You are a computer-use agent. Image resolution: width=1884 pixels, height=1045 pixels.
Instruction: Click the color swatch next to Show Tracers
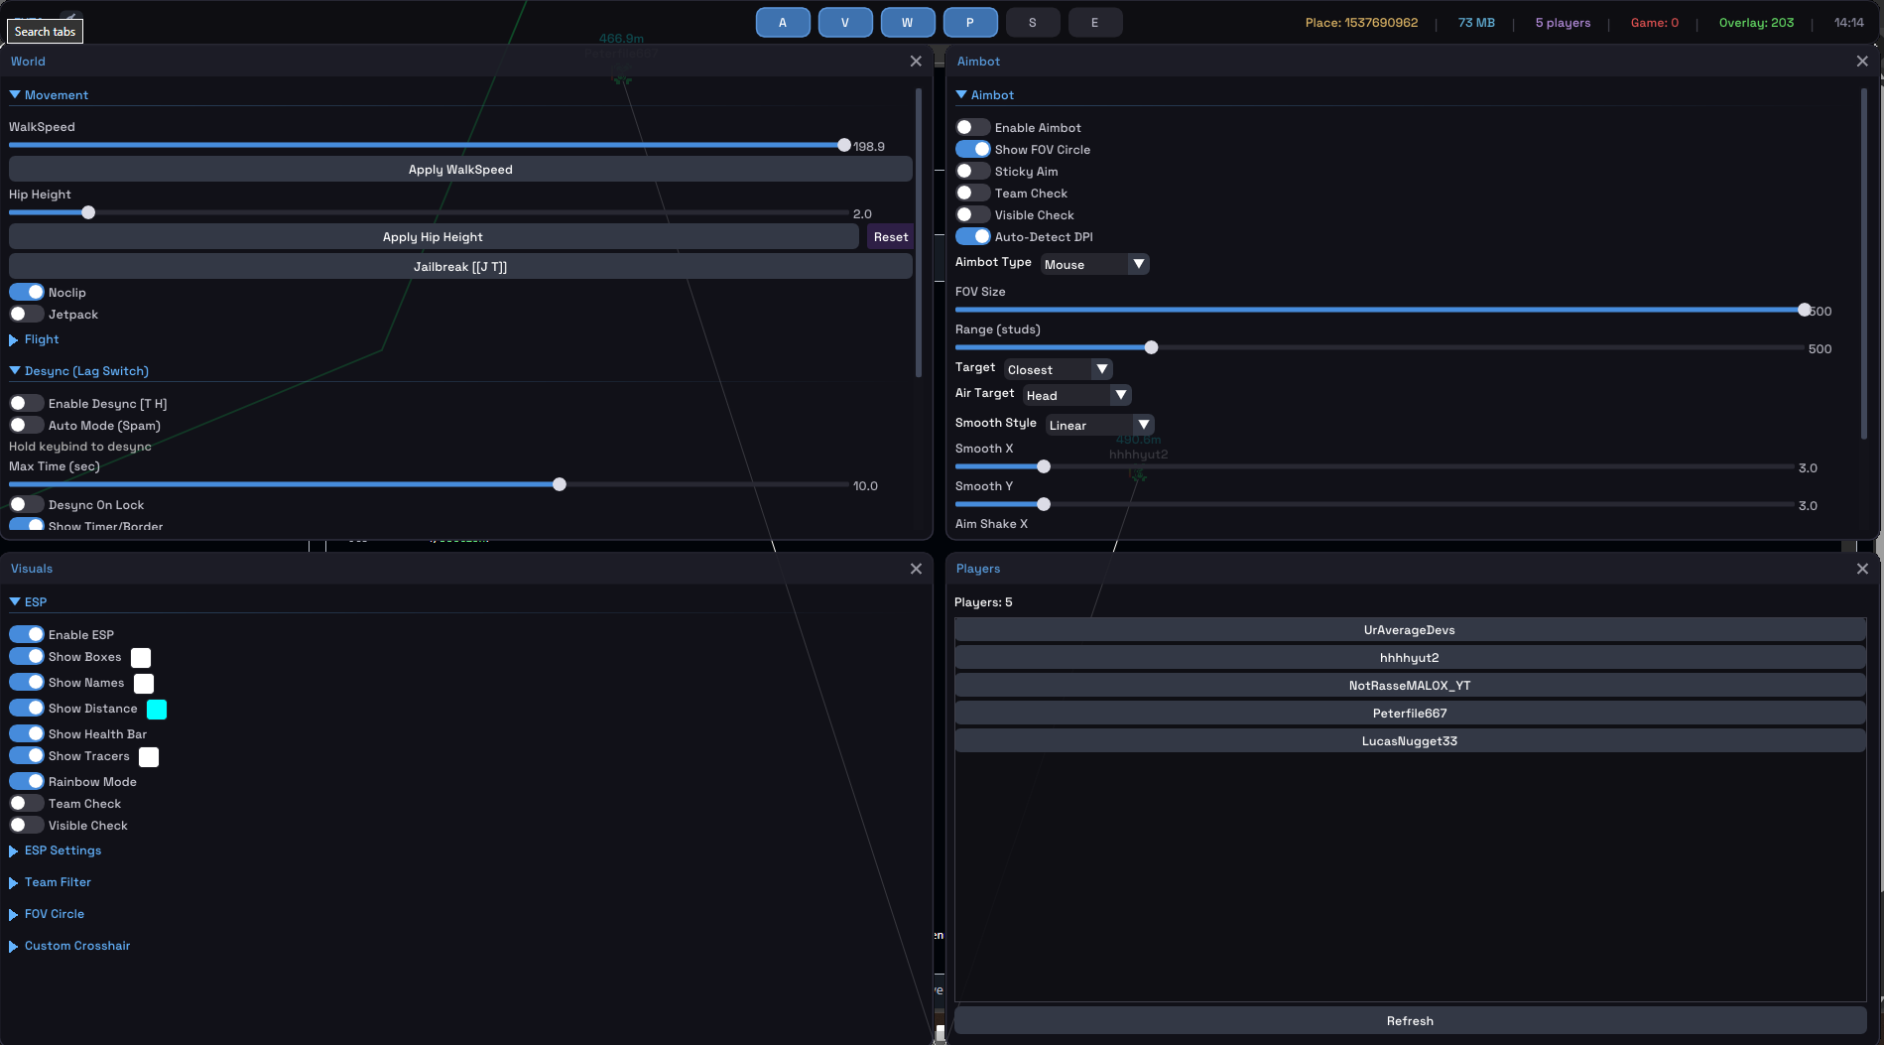(149, 757)
